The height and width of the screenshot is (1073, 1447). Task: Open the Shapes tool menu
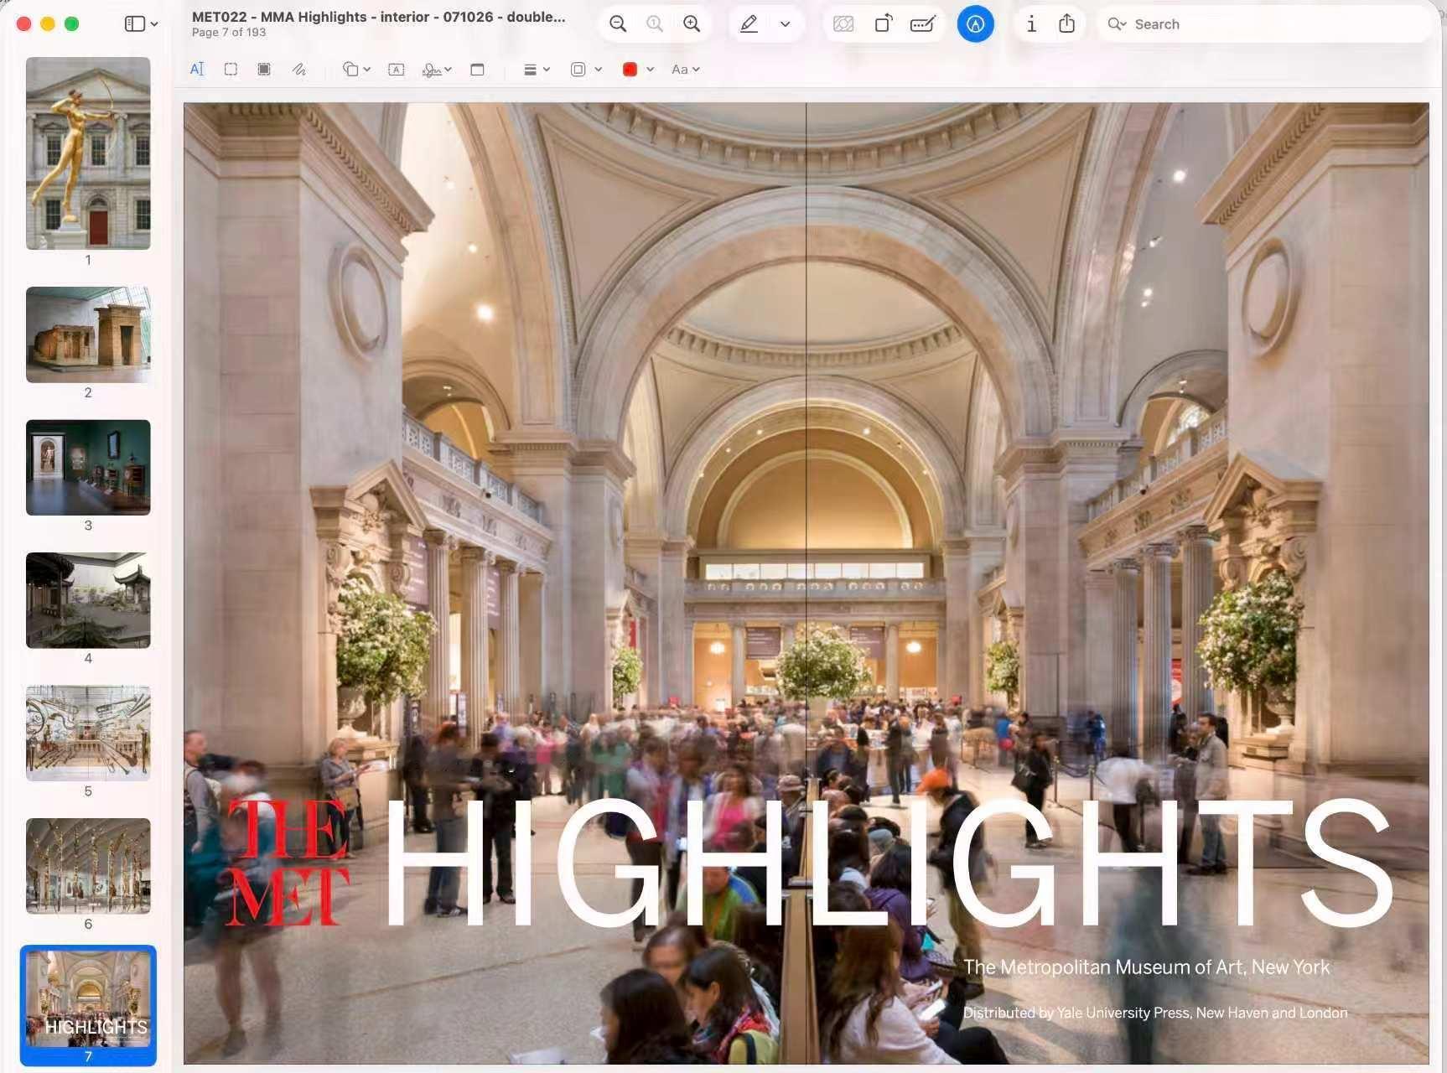(356, 70)
